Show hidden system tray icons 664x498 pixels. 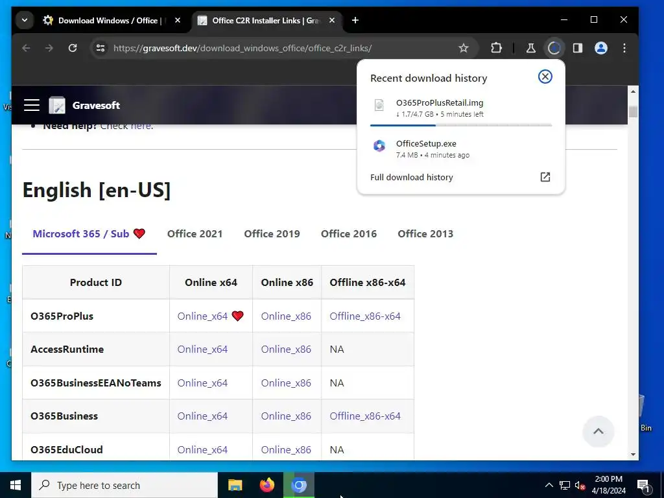pyautogui.click(x=549, y=485)
